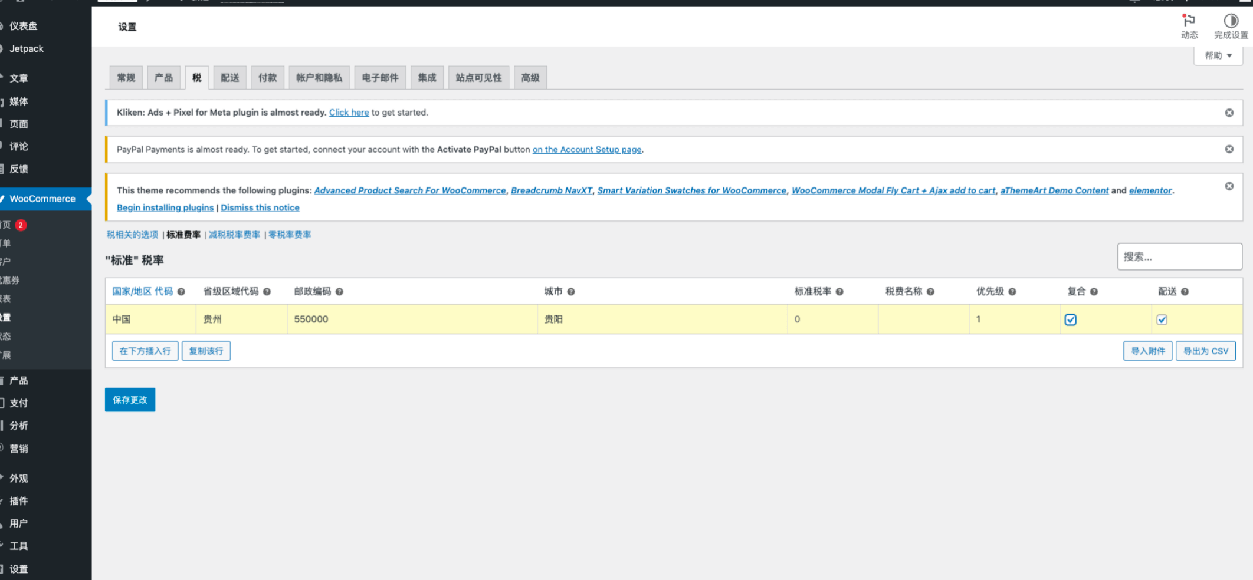This screenshot has width=1253, height=580.
Task: Open the 付款 settings tab
Action: (x=267, y=78)
